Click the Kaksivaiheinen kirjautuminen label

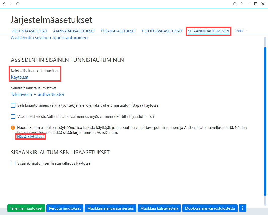tap(35, 71)
